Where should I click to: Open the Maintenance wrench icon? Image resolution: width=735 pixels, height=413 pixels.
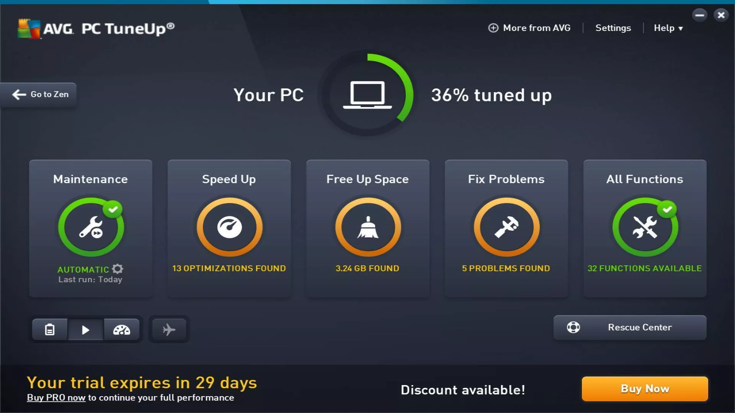[x=91, y=227]
